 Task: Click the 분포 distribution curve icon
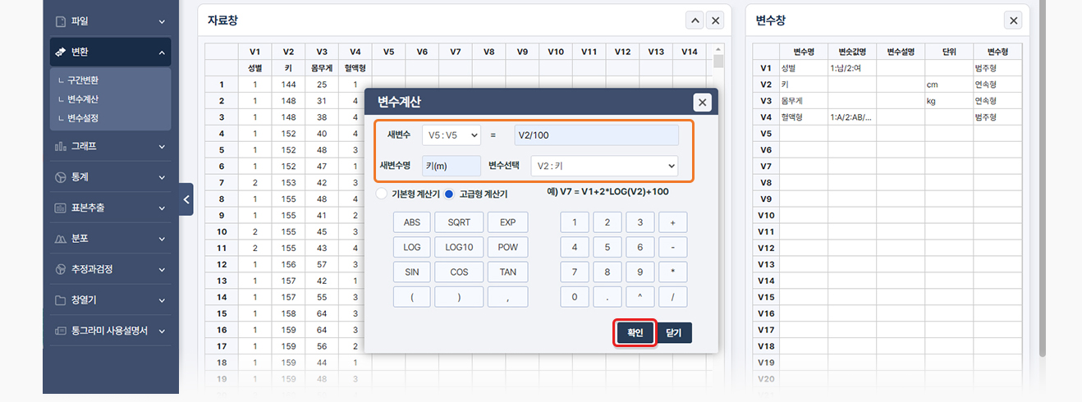pyautogui.click(x=60, y=239)
